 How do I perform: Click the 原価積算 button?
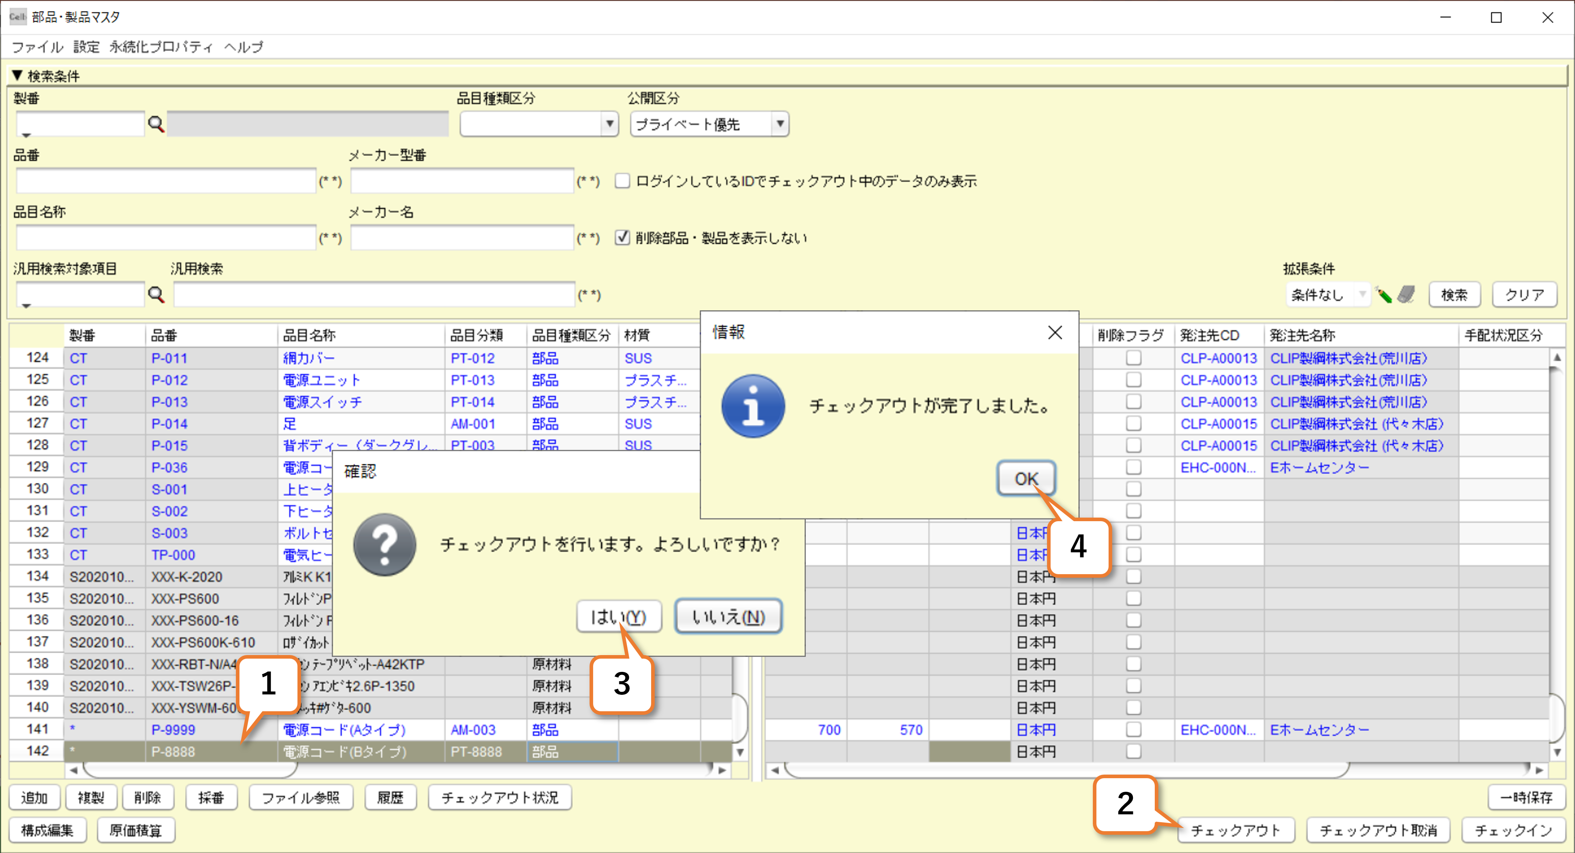pos(136,830)
